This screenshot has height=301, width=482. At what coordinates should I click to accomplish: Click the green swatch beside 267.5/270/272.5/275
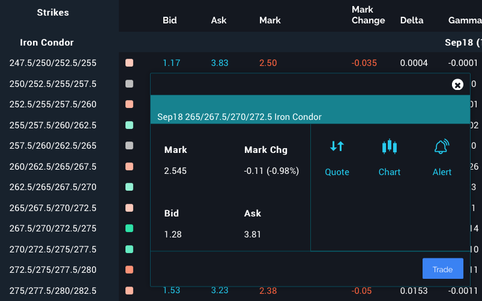[129, 228]
